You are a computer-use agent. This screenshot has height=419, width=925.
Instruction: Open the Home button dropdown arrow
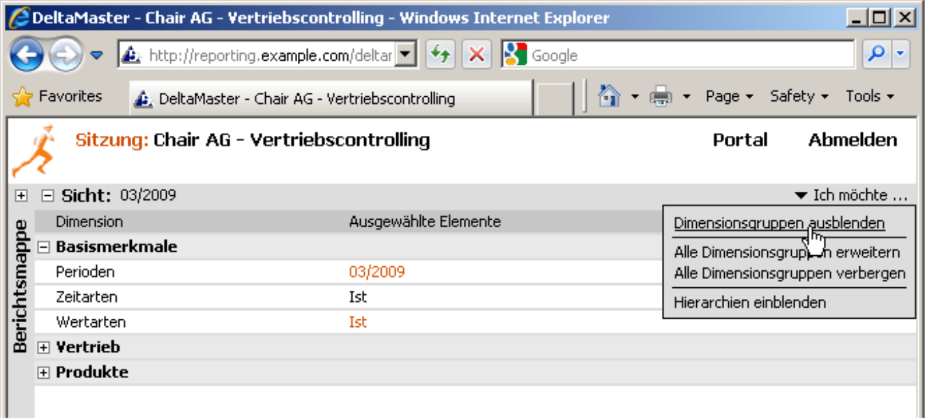tap(635, 98)
